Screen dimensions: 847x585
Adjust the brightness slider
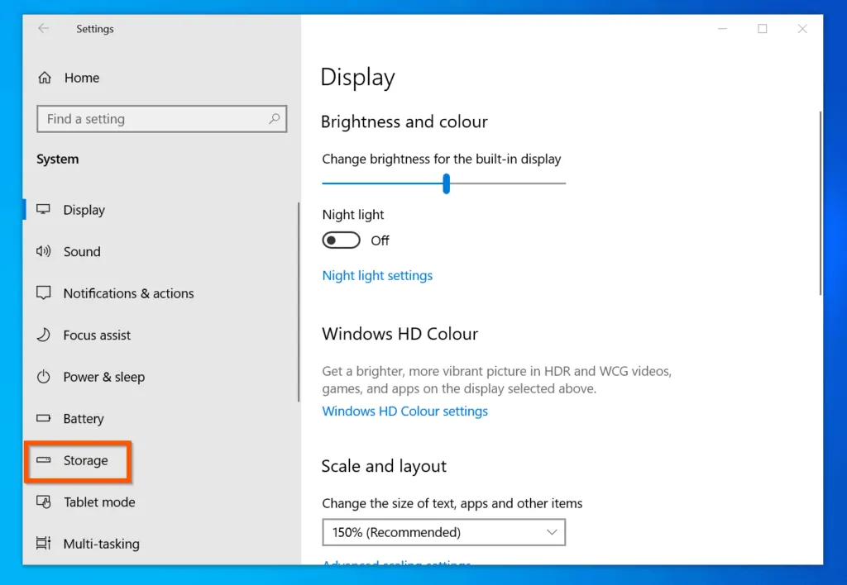click(445, 183)
